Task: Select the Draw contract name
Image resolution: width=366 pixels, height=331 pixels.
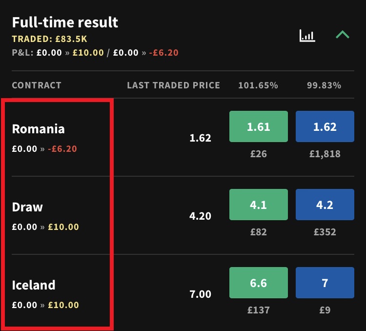Action: tap(27, 207)
